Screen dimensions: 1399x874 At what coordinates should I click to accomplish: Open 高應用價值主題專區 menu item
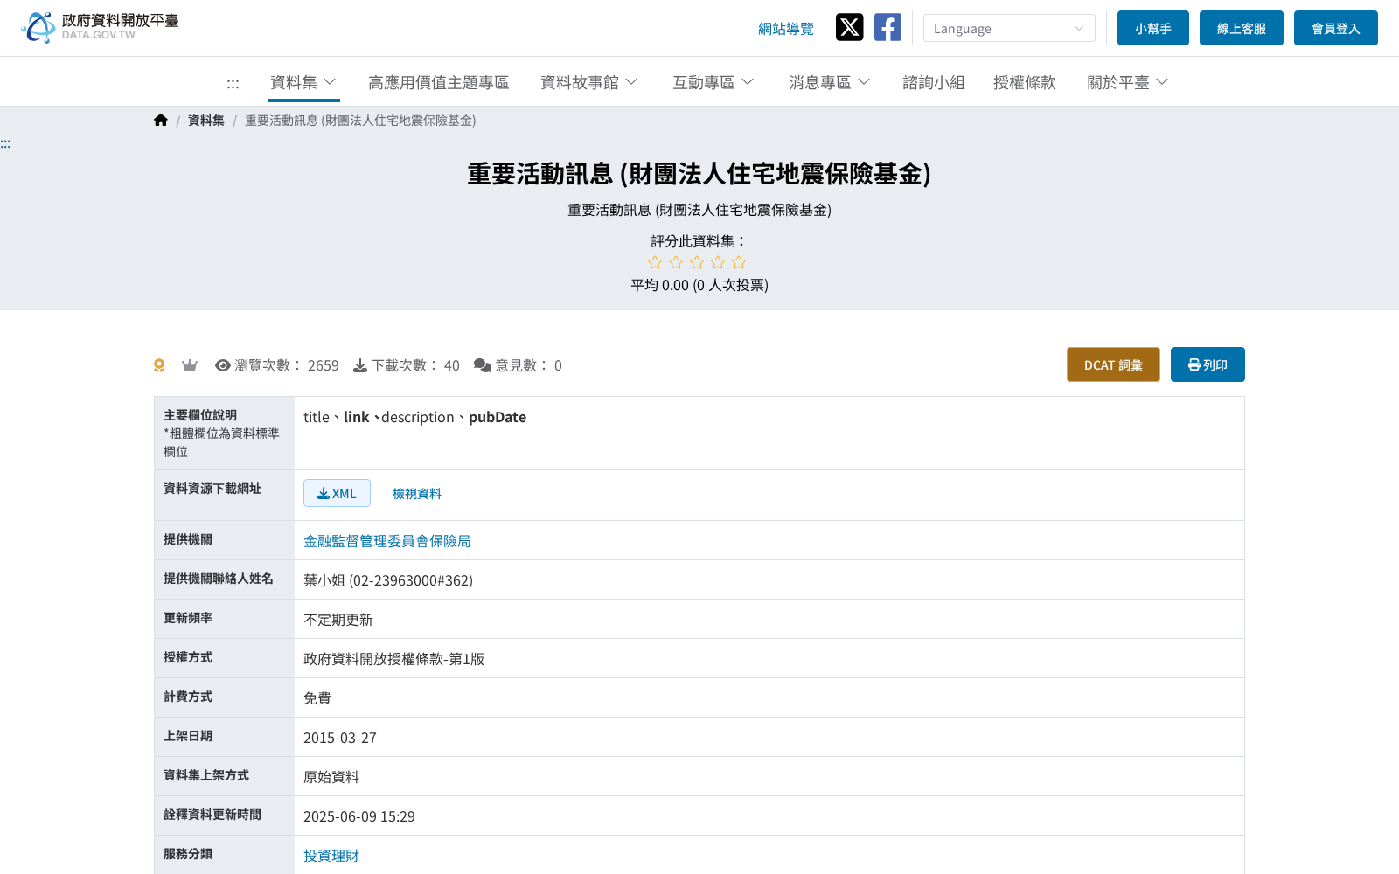[438, 82]
